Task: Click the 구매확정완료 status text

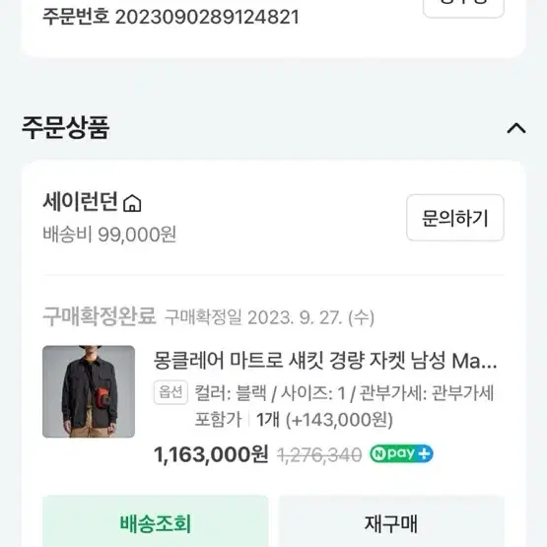Action: pyautogui.click(x=100, y=316)
